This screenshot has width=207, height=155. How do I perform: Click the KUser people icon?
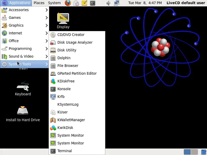click(53, 112)
